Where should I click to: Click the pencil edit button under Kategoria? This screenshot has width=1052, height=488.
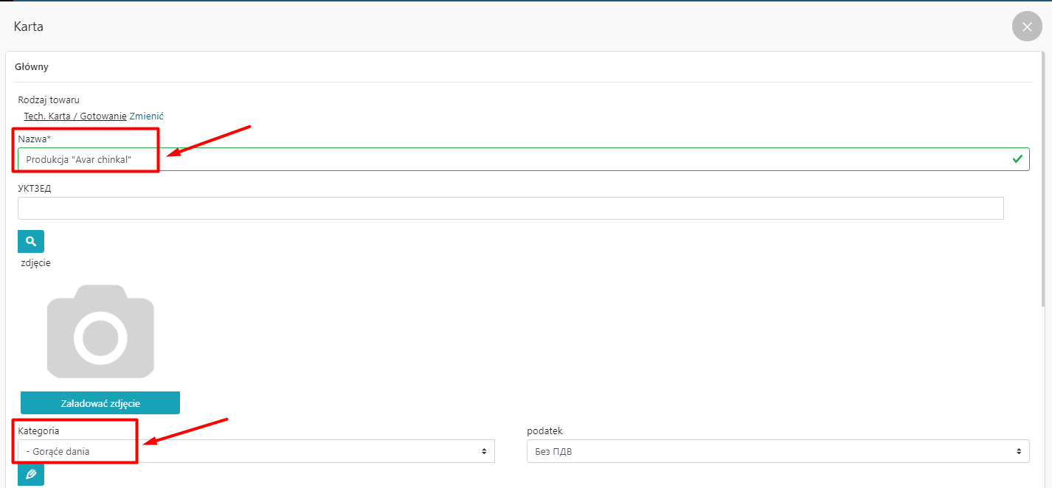pos(31,475)
